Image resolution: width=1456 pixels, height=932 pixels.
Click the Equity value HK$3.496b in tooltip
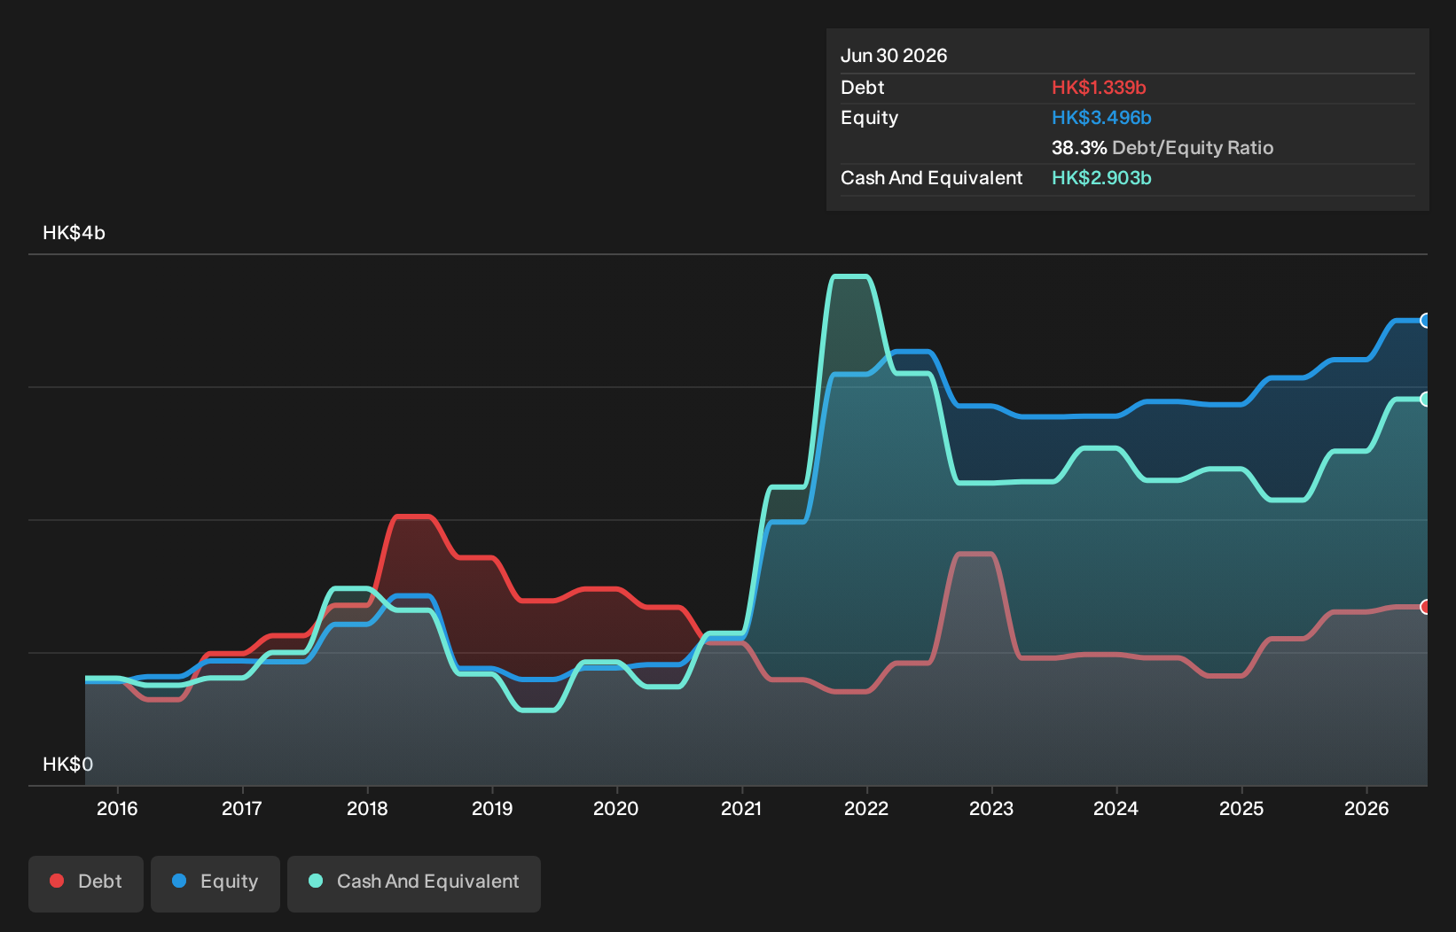pos(1101,118)
